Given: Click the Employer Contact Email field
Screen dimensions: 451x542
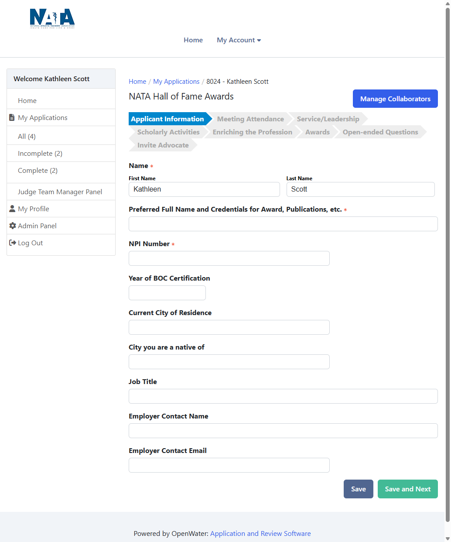Looking at the screenshot, I should 229,465.
